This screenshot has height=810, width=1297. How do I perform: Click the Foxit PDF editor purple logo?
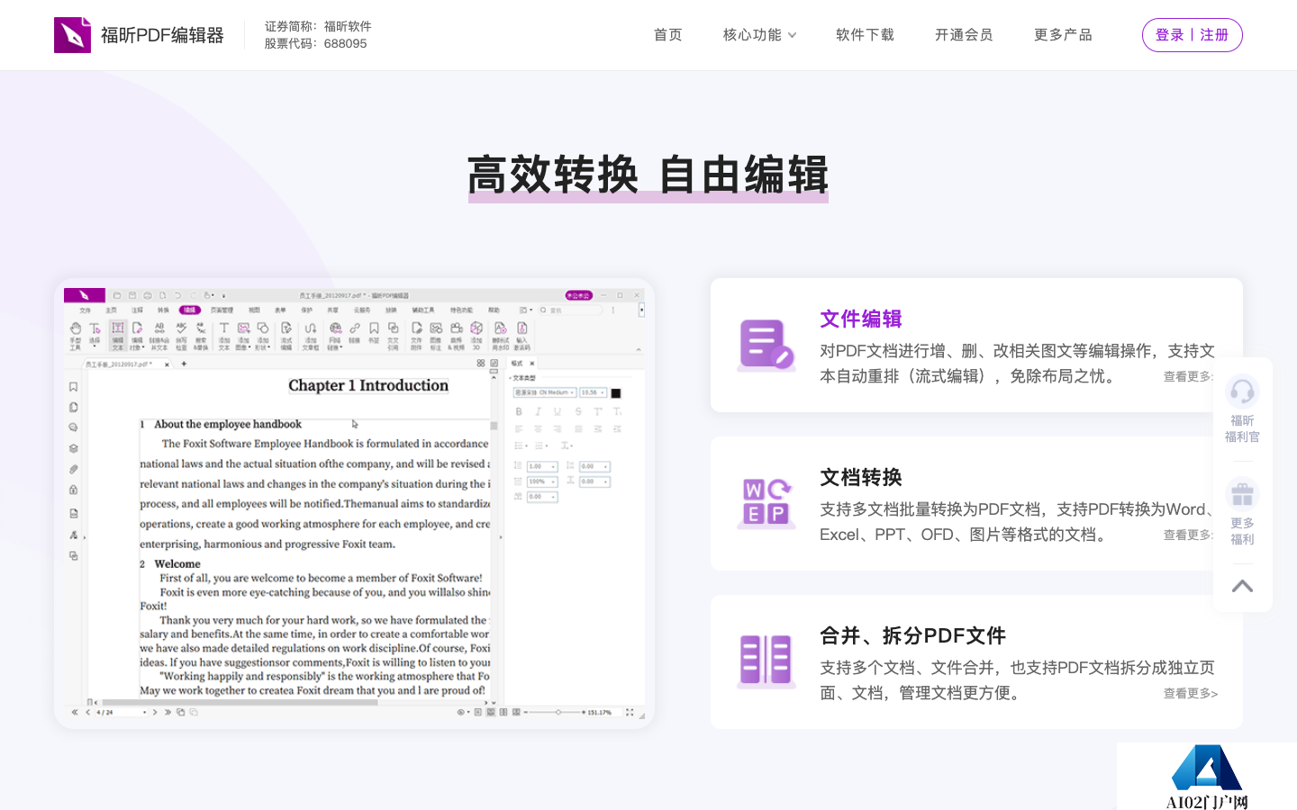[72, 35]
